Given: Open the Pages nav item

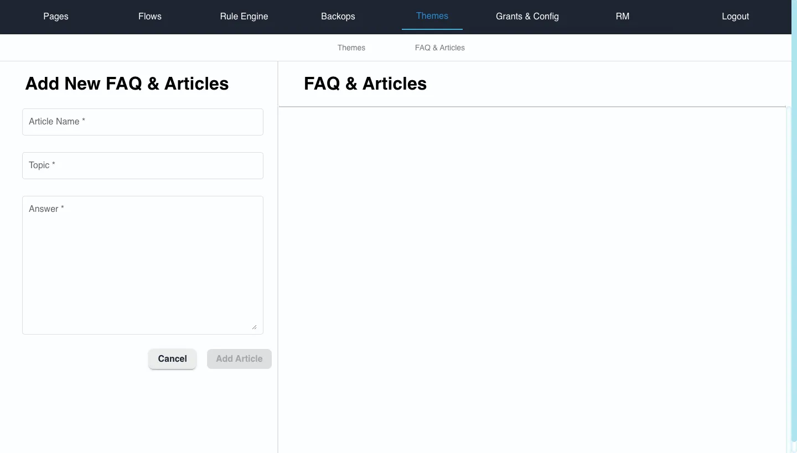Looking at the screenshot, I should point(56,16).
